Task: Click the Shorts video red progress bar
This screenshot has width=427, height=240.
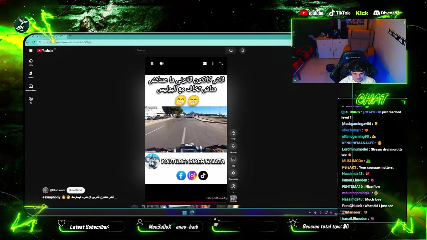Action: (186, 202)
